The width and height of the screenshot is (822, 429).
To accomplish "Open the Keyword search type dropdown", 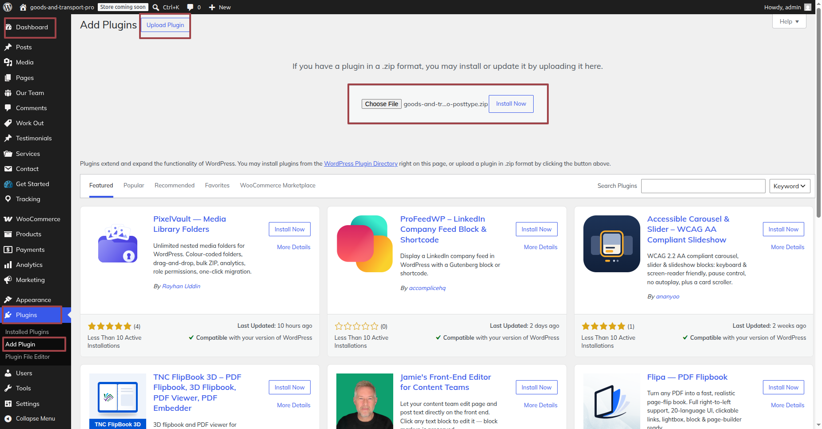I will click(790, 186).
